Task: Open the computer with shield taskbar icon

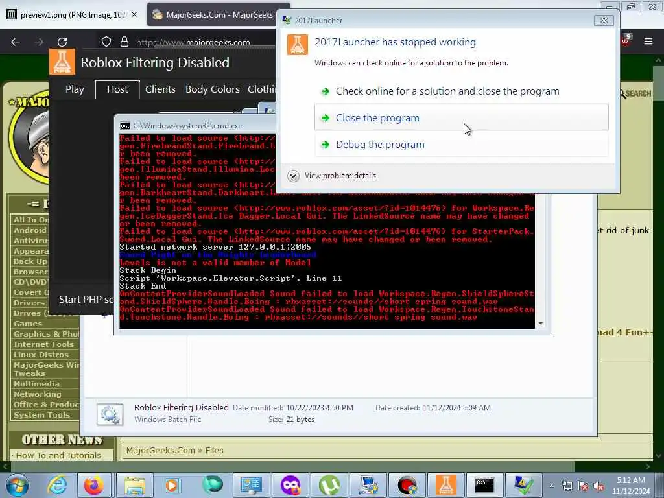Action: pos(368,485)
